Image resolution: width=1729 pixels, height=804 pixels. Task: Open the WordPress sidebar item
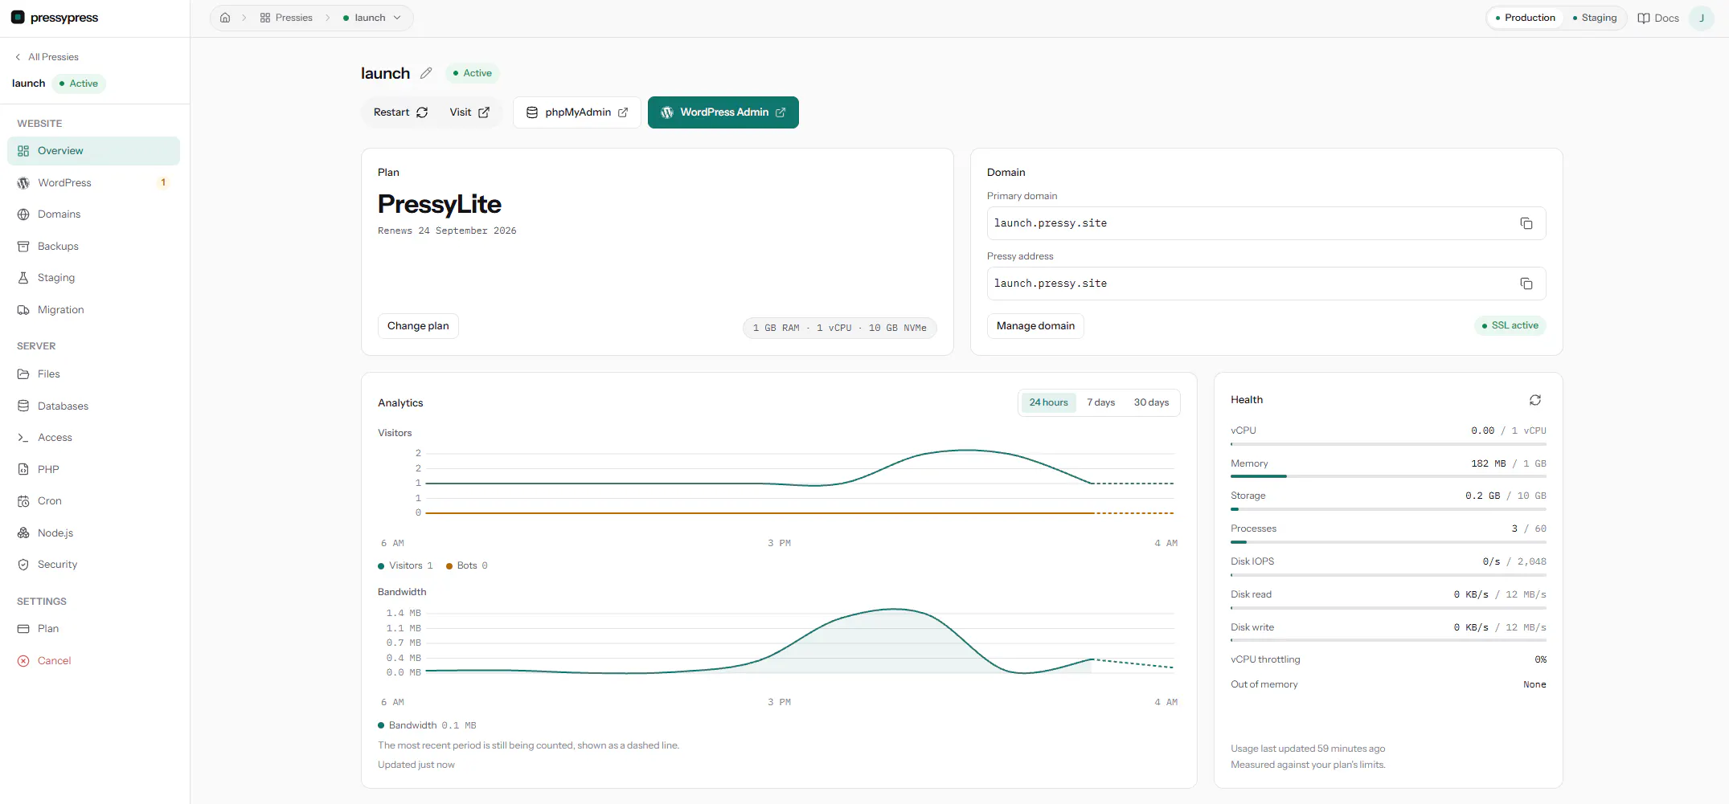click(93, 183)
